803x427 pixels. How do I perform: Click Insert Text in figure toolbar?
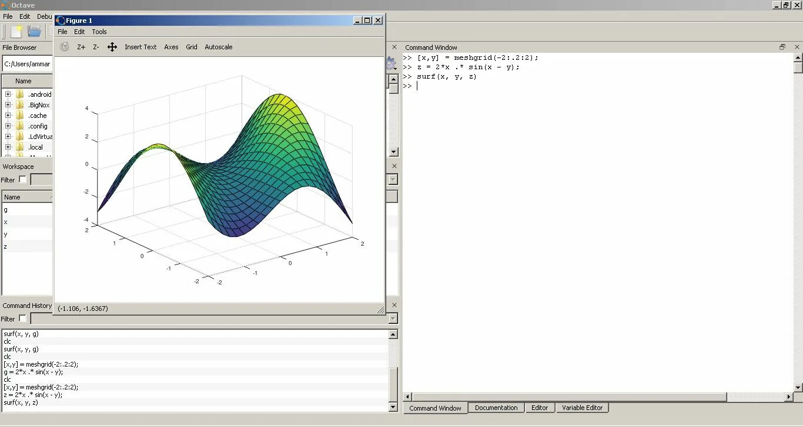point(140,47)
